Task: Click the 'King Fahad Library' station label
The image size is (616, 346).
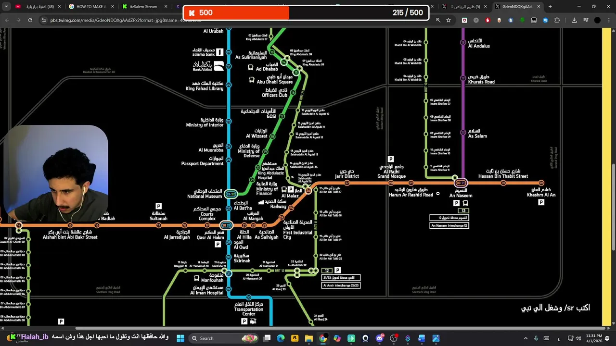Action: pyautogui.click(x=205, y=86)
